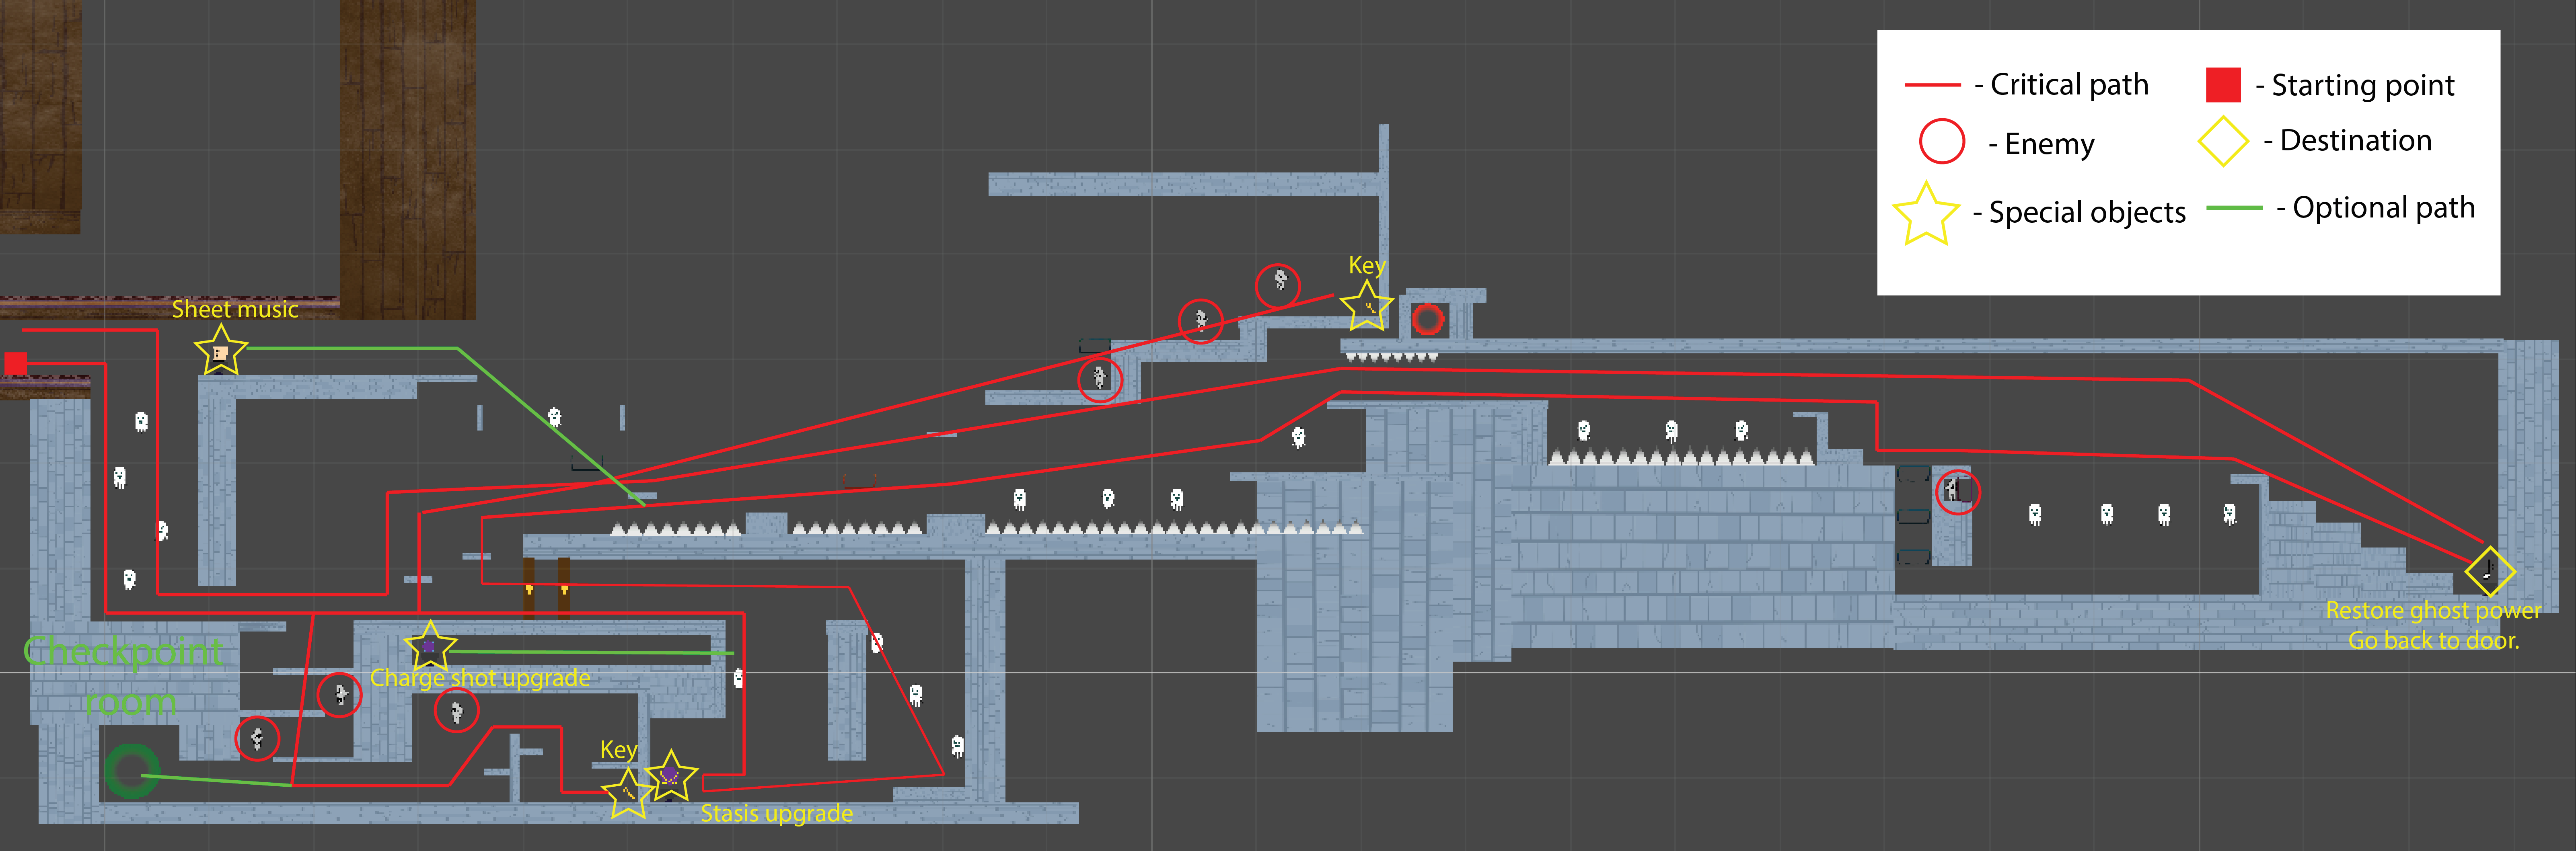The height and width of the screenshot is (851, 2576).
Task: Select the 'Charge shot upgrade' label
Action: tap(480, 678)
